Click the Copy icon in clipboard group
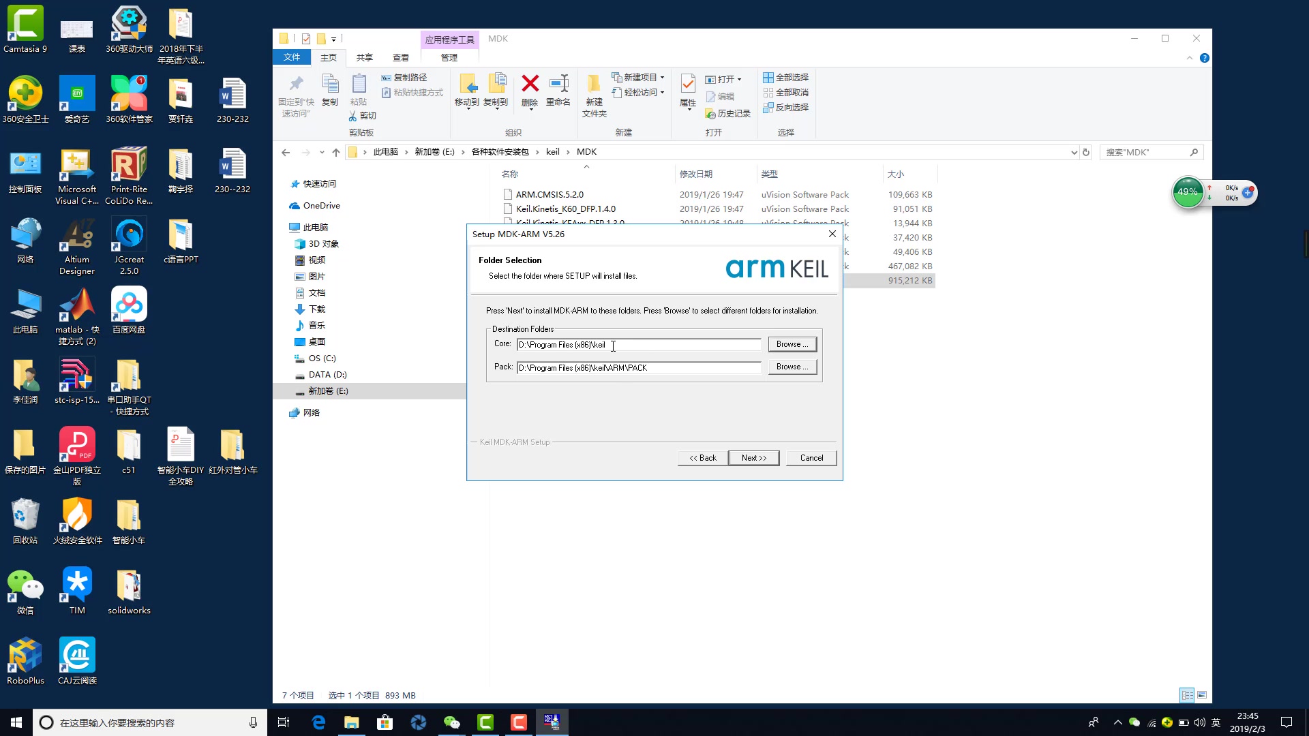The height and width of the screenshot is (736, 1309). 330,85
